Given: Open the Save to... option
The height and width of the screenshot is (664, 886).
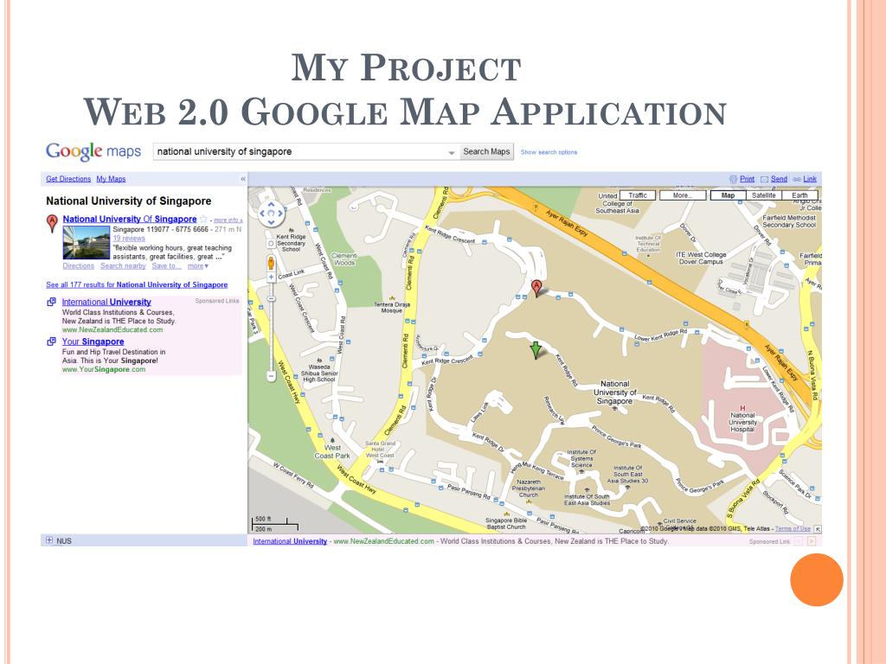Looking at the screenshot, I should (x=167, y=266).
